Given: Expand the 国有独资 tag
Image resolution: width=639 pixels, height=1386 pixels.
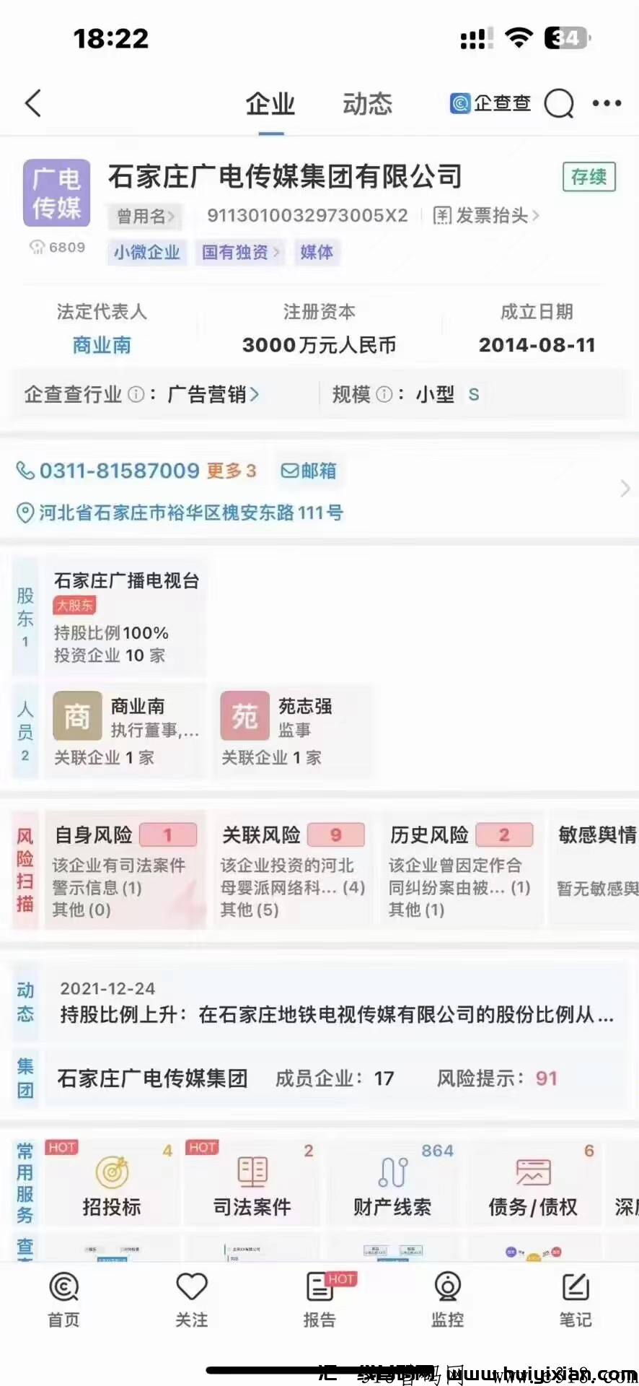Looking at the screenshot, I should click(239, 252).
